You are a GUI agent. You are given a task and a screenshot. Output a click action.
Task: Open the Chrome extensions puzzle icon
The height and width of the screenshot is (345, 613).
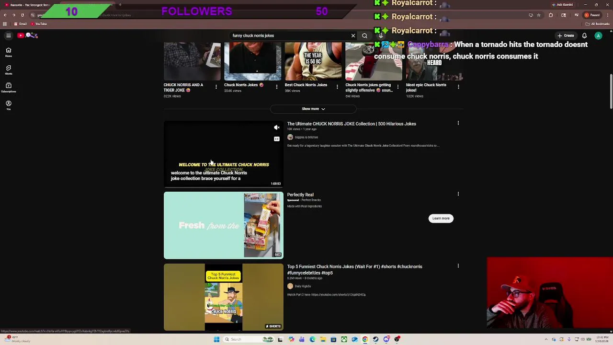551,15
